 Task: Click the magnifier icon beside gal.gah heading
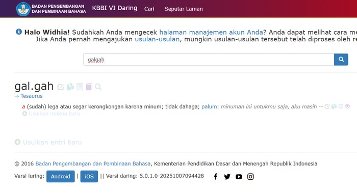click(x=98, y=87)
